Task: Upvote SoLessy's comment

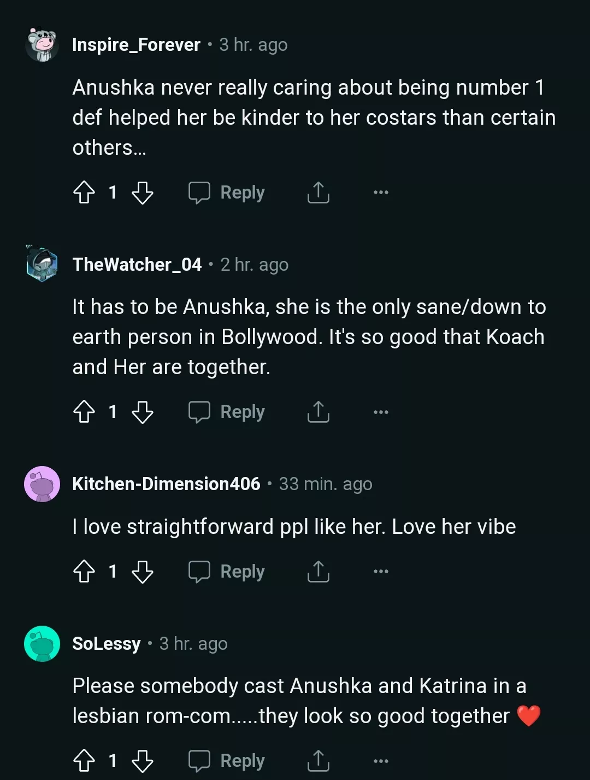Action: coord(84,761)
